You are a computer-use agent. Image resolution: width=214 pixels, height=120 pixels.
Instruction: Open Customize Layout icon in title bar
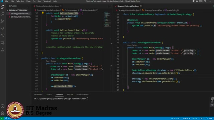click(205, 1)
